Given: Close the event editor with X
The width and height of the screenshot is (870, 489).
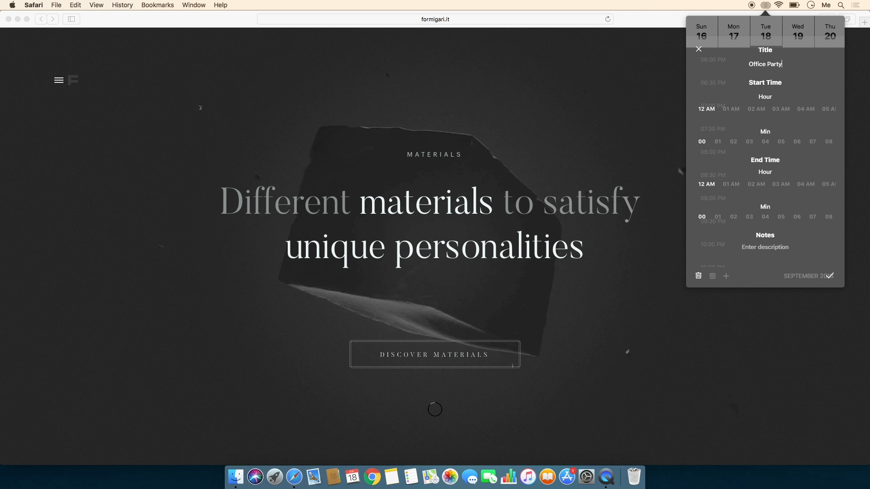Looking at the screenshot, I should tap(699, 49).
